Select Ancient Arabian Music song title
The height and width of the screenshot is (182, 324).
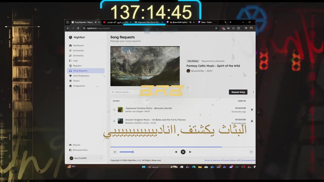click(155, 120)
